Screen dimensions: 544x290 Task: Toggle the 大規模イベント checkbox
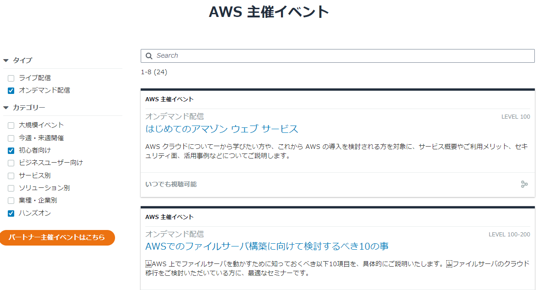11,126
